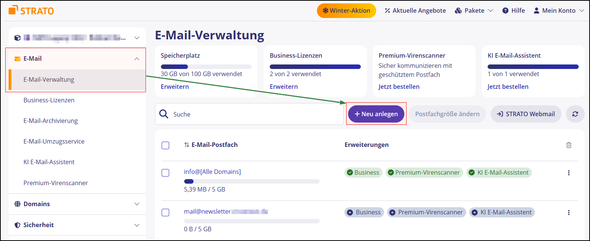The height and width of the screenshot is (241, 590).
Task: Open Business-Lizenzen in the sidebar
Action: point(49,100)
